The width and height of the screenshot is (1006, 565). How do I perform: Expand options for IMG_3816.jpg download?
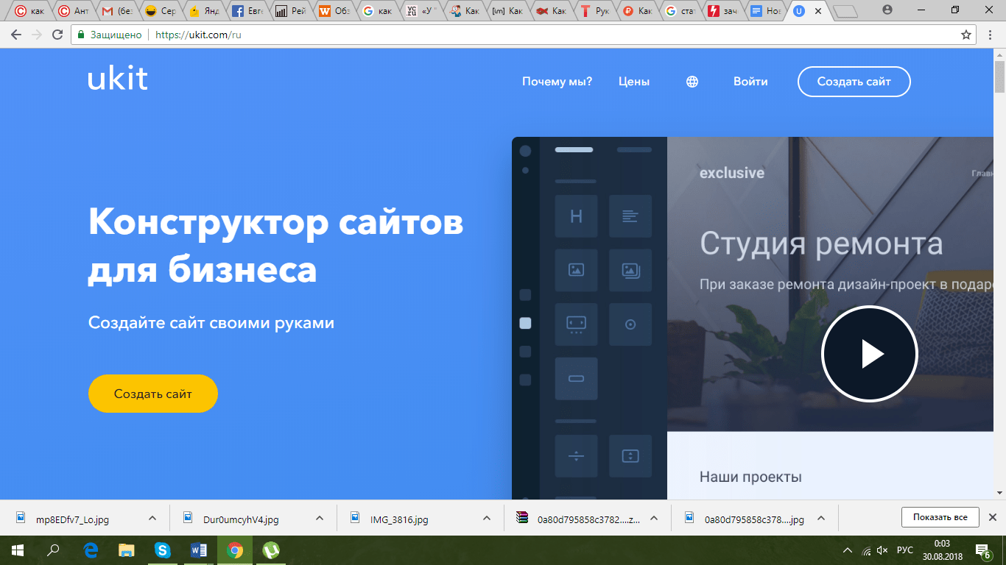pos(486,518)
